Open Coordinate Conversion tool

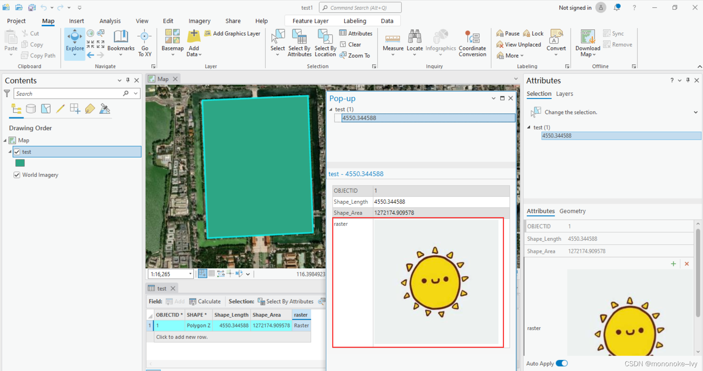click(472, 43)
